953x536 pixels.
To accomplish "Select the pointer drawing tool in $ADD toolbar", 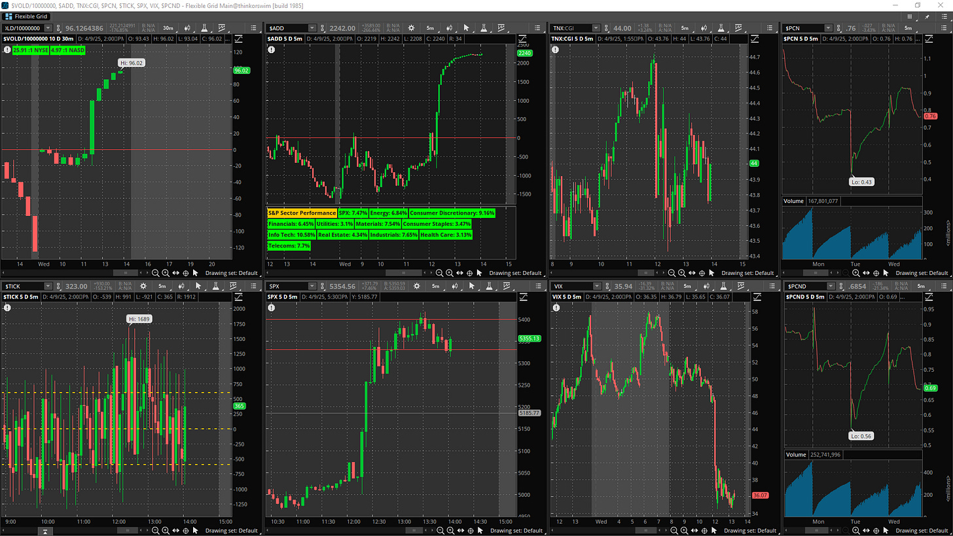I will tap(467, 28).
